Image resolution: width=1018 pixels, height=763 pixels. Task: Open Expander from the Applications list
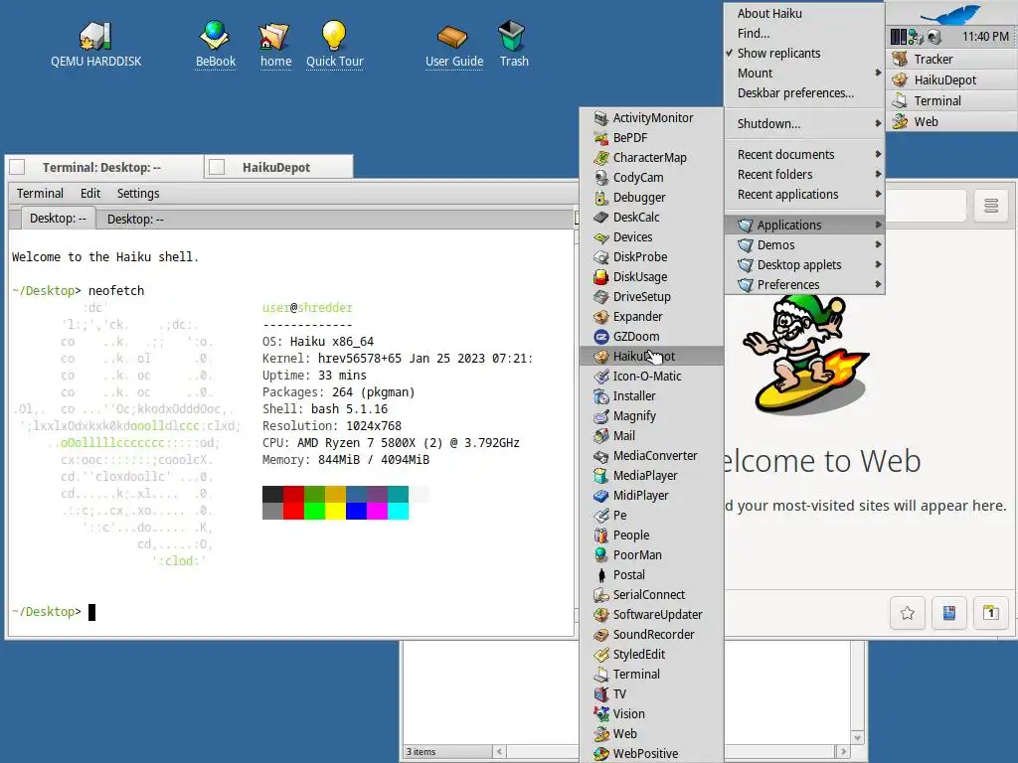tap(651, 317)
